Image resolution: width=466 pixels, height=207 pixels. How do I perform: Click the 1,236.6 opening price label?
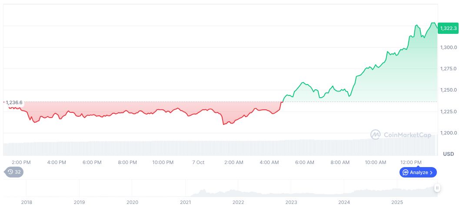pos(14,102)
